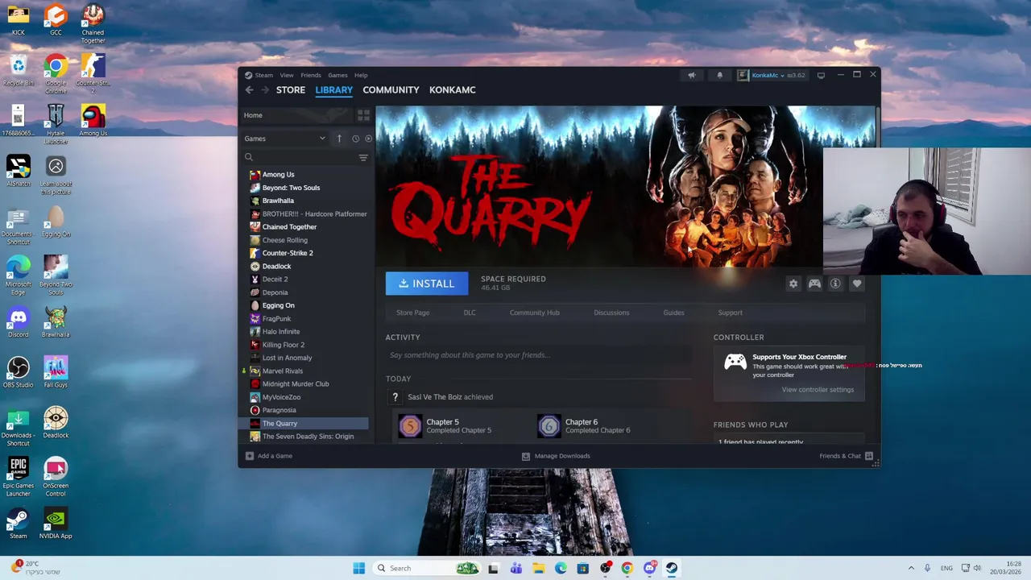Open library advanced filter icon
Screen dimensions: 1031x580
[363, 158]
